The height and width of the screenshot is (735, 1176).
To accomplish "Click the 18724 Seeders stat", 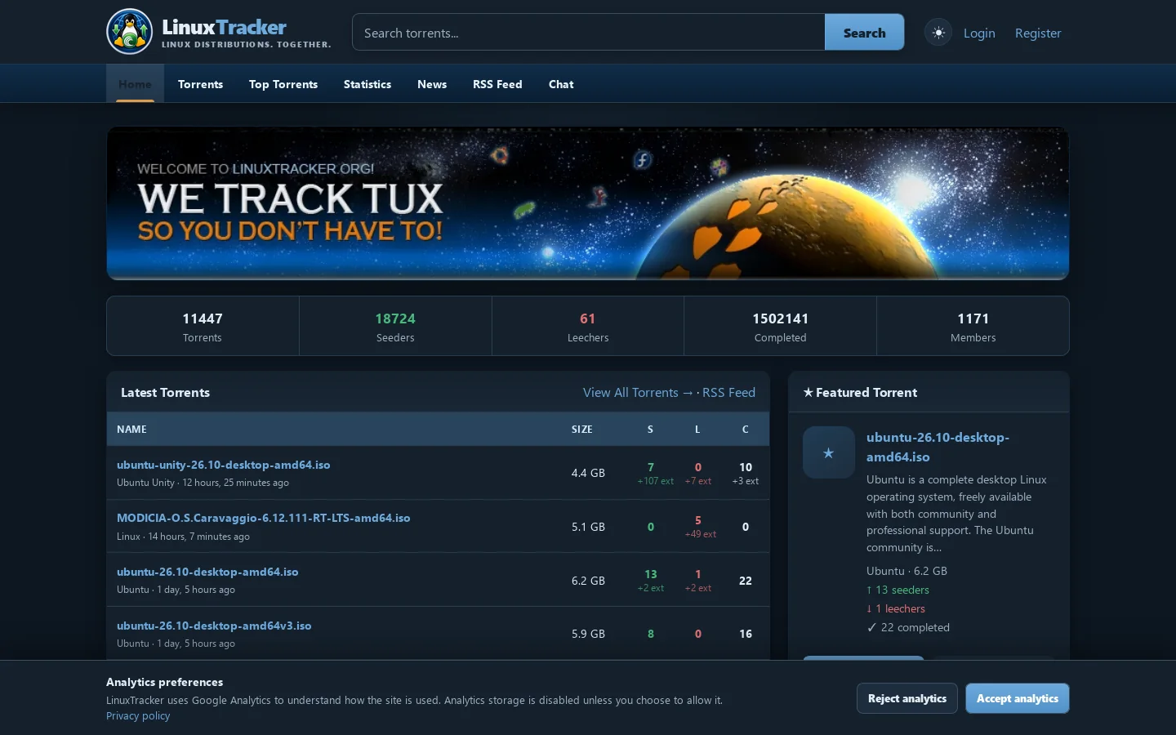I will pos(395,326).
